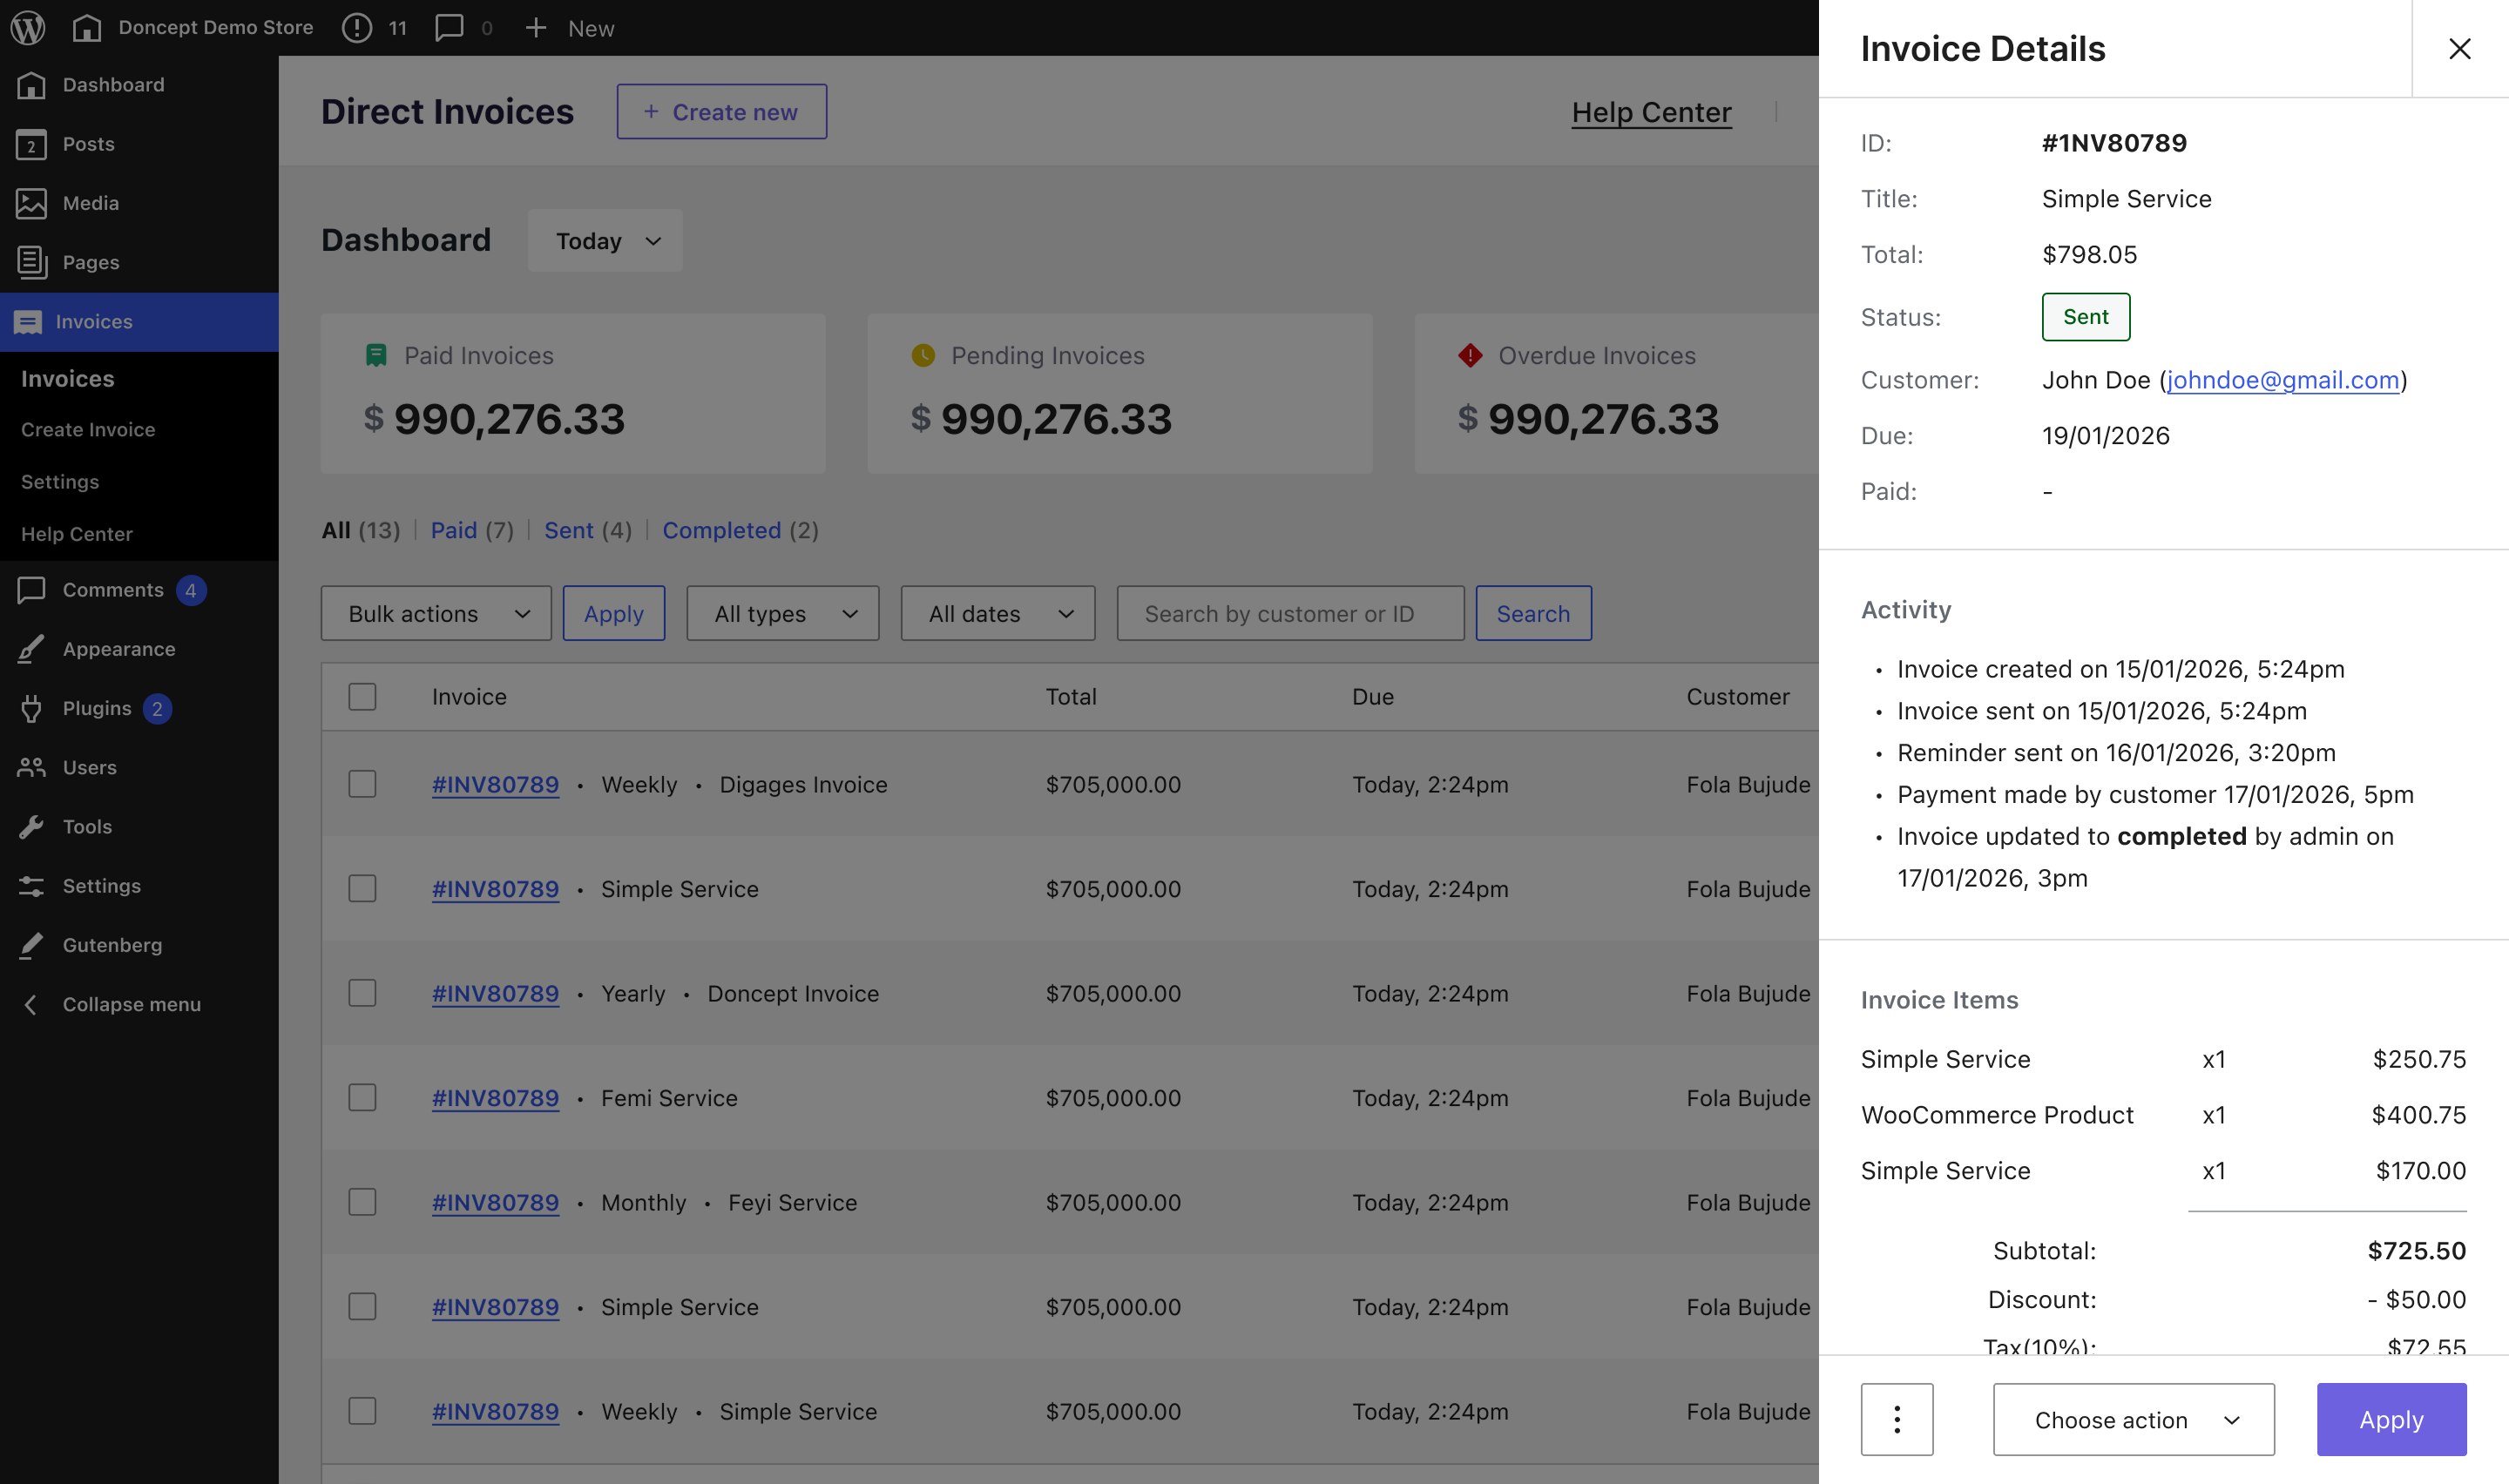Open Create Invoice submenu item
2509x1484 pixels.
click(88, 430)
